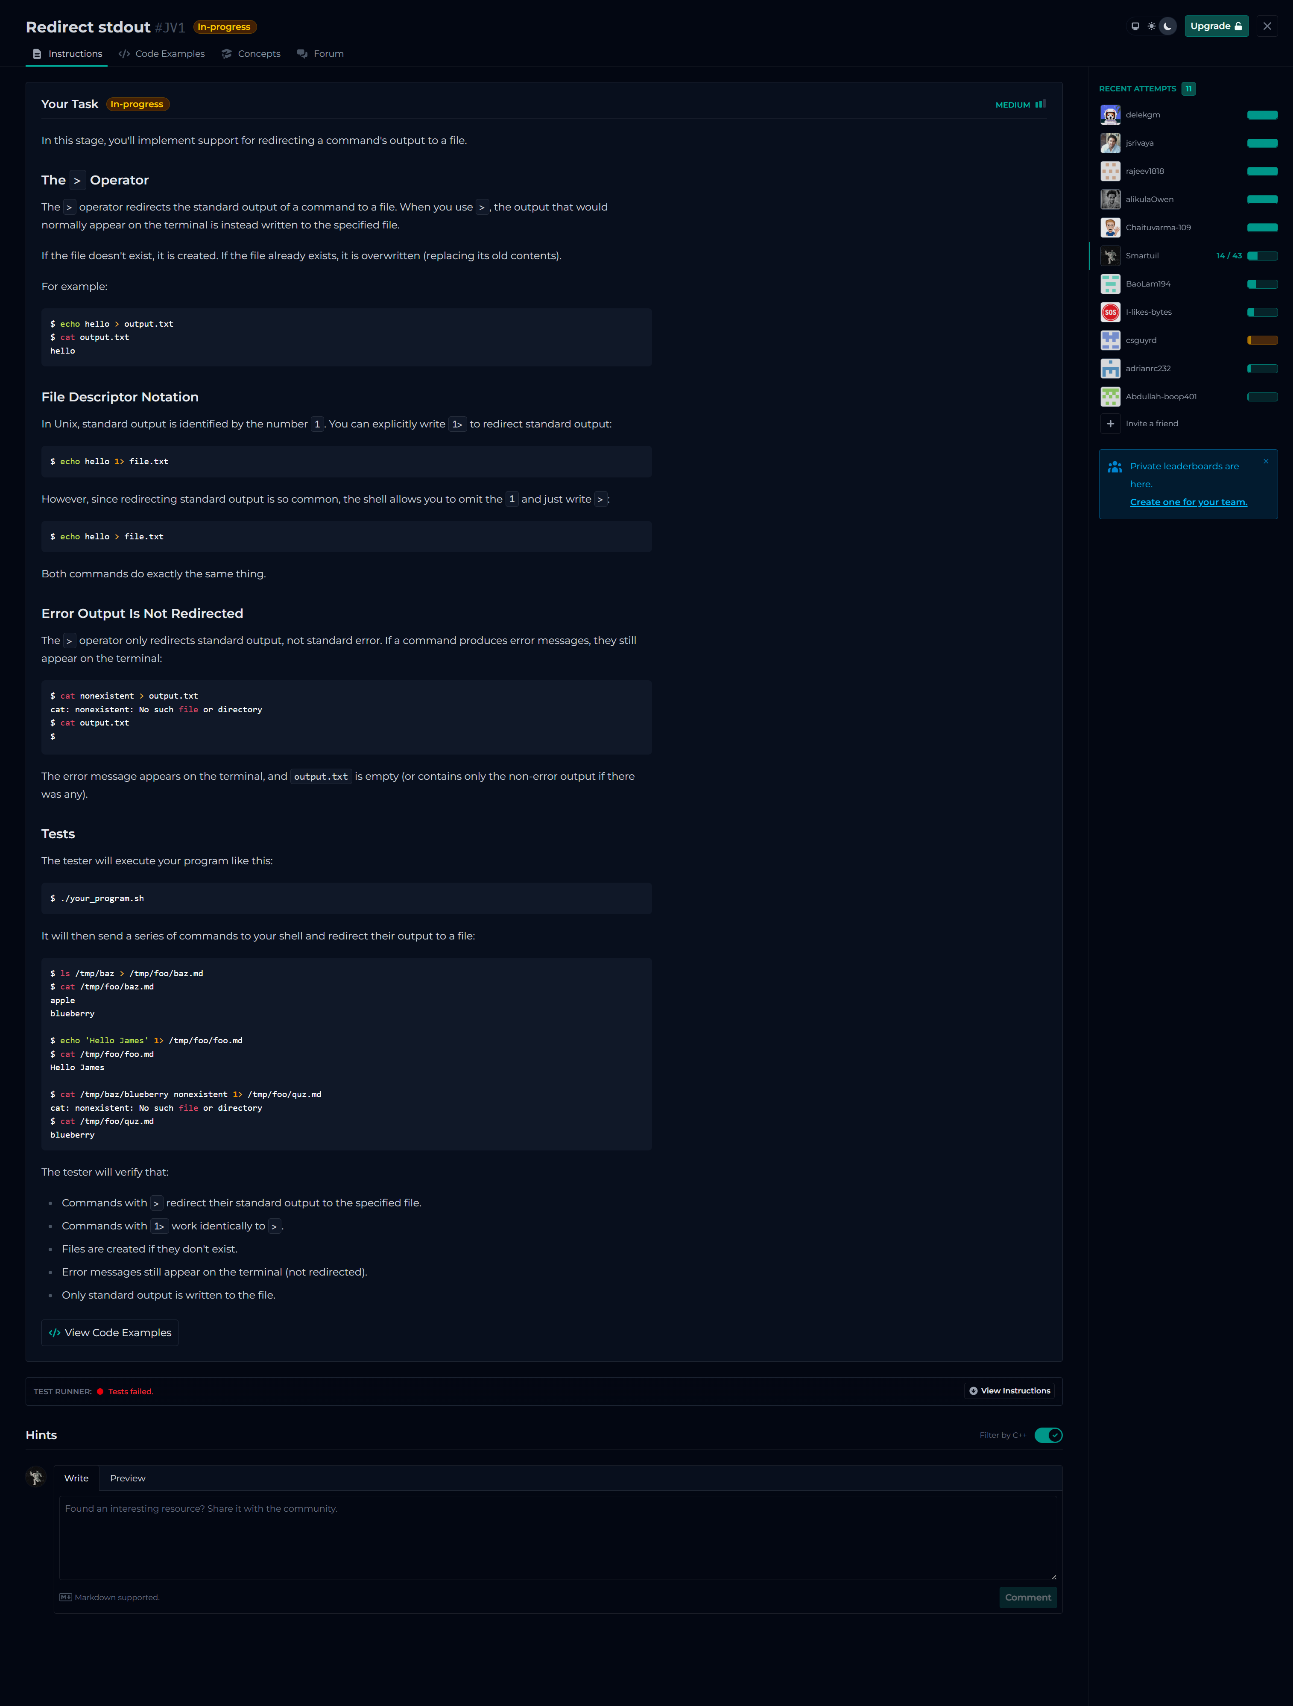Follow 'Create one for your team' link

point(1188,502)
